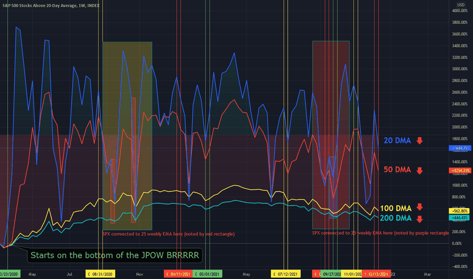Image resolution: width=473 pixels, height=279 pixels.
Task: Click the 11/01 yellow date marker
Action: point(352,274)
